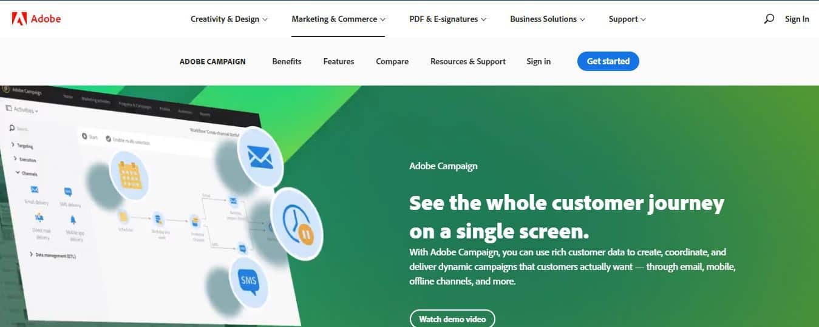
Task: Expand Data management (ETL) tree item
Action: click(x=53, y=255)
